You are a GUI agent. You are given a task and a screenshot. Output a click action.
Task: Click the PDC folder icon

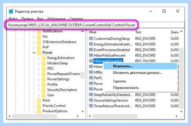(x=44, y=69)
